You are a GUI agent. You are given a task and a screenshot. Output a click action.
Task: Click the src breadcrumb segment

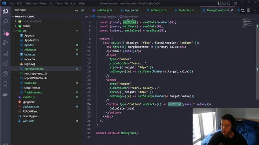pyautogui.click(x=87, y=17)
